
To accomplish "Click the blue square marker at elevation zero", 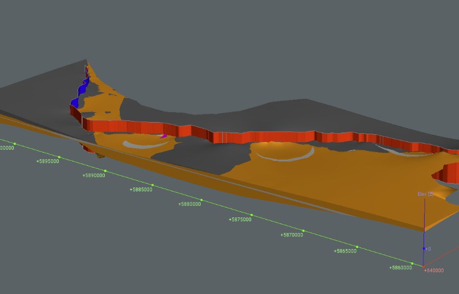I will 424,249.
